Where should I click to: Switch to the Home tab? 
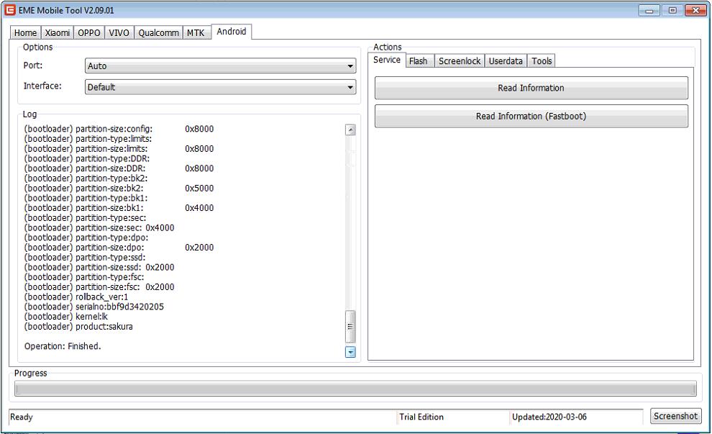(25, 33)
